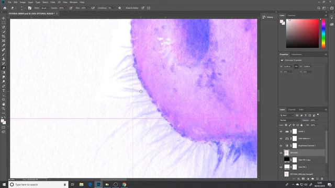This screenshot has height=188, width=335.
Task: Select the Eyedropper tool
Action: point(4,45)
